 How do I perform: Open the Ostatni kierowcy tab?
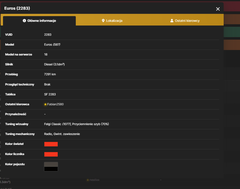point(185,21)
